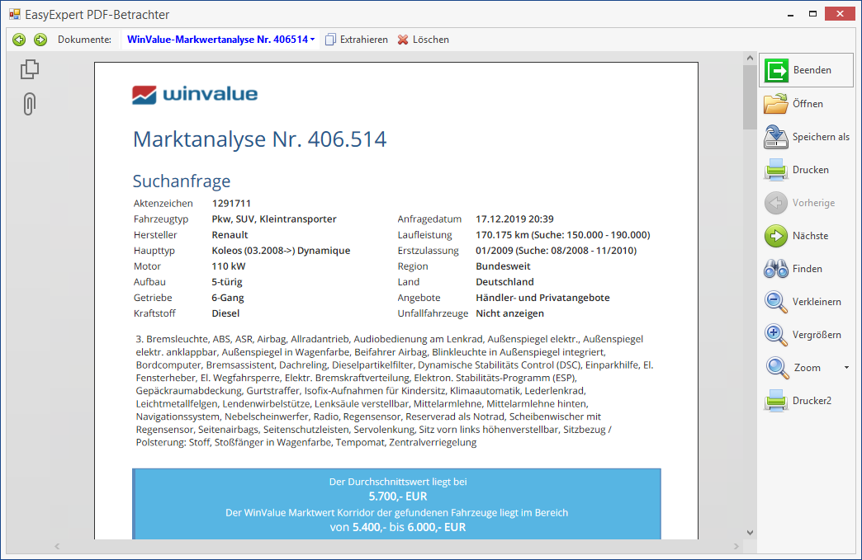Click the Speichern als text label
Viewport: 862px width, 560px height.
click(x=821, y=137)
